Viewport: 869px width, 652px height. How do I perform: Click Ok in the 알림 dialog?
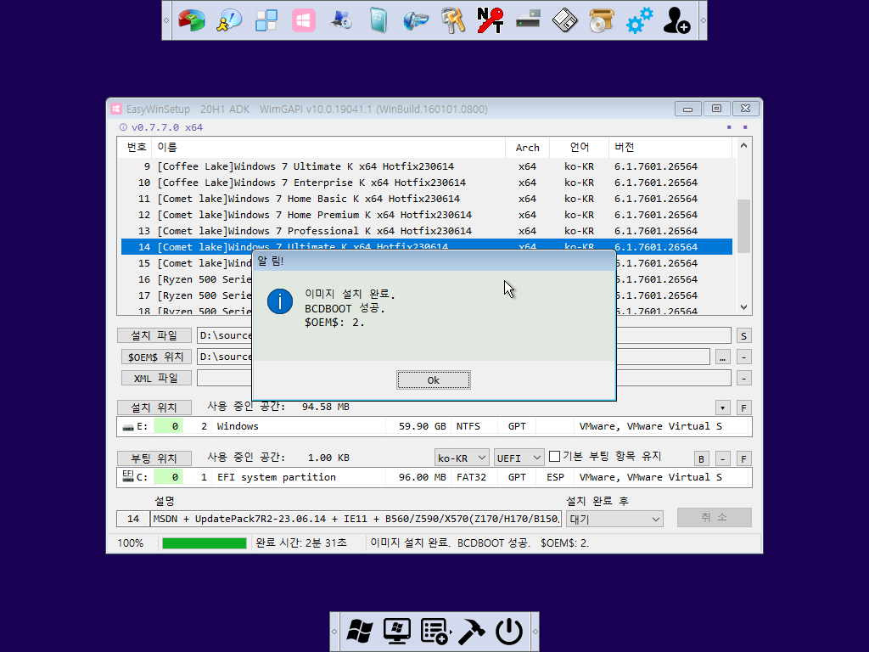(434, 379)
